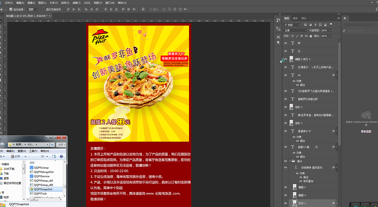Hide the 矩形 2 layer
This screenshot has height=207, width=378.
tap(285, 107)
